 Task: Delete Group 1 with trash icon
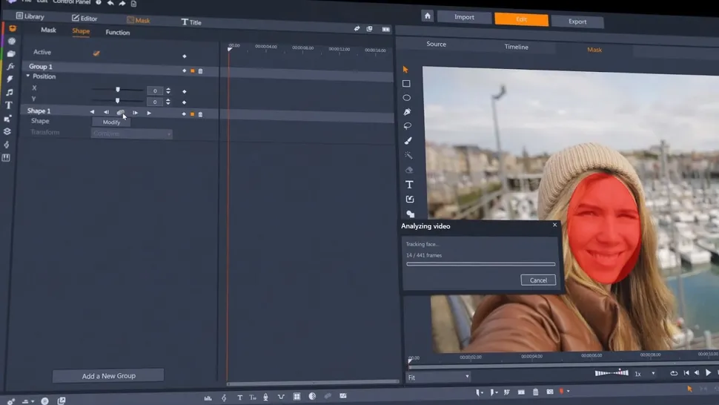pos(200,71)
